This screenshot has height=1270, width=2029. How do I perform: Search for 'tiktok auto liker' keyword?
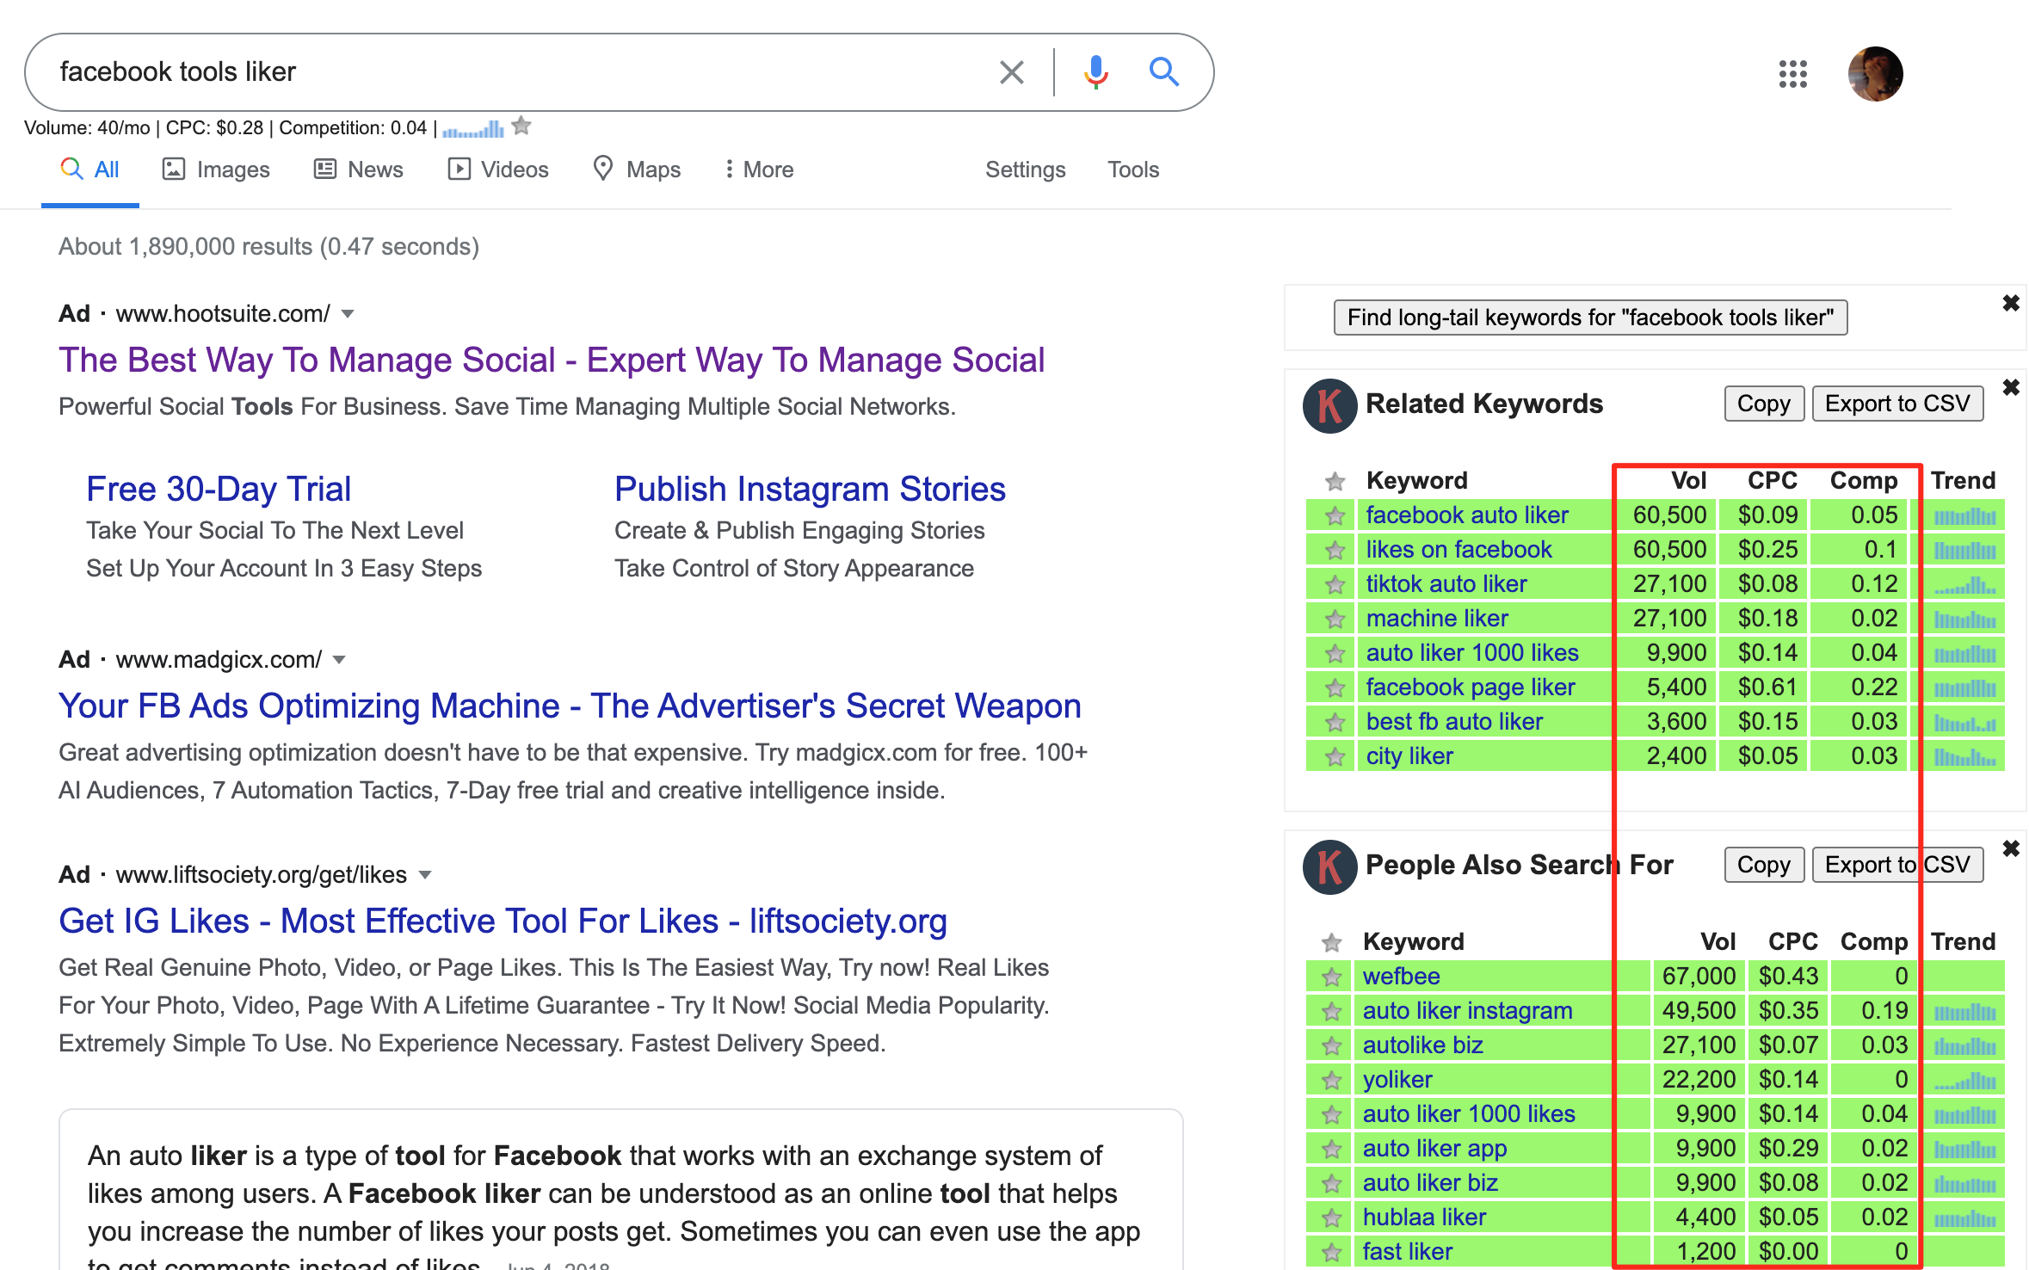[x=1446, y=584]
